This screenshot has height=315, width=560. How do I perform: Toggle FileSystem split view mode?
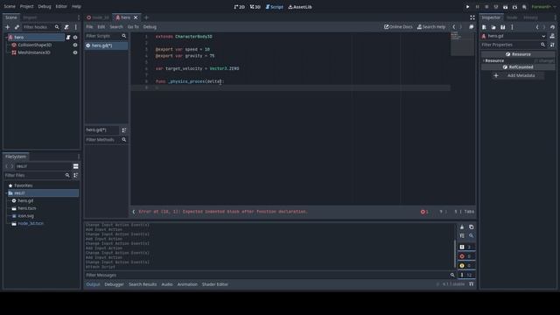tap(76, 166)
